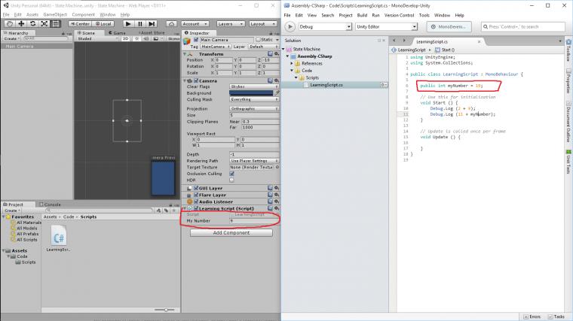Toggle the Camera component checkbox
Screen dimensions: 573x321
click(196, 80)
